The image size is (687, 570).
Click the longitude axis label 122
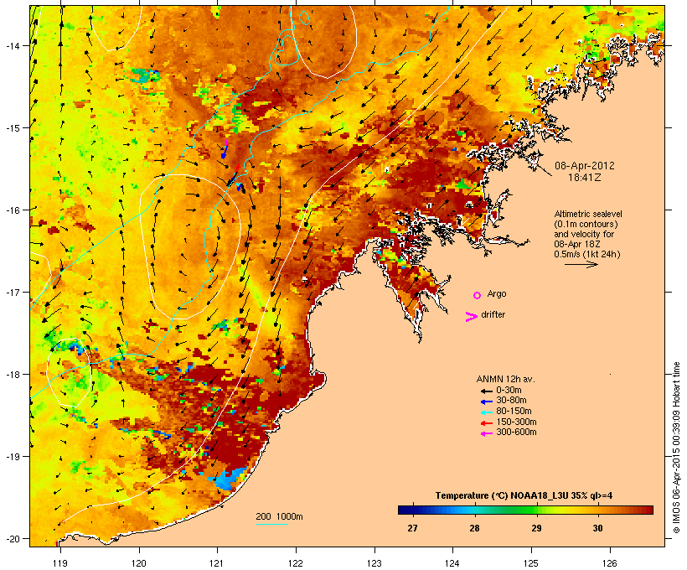point(296,563)
